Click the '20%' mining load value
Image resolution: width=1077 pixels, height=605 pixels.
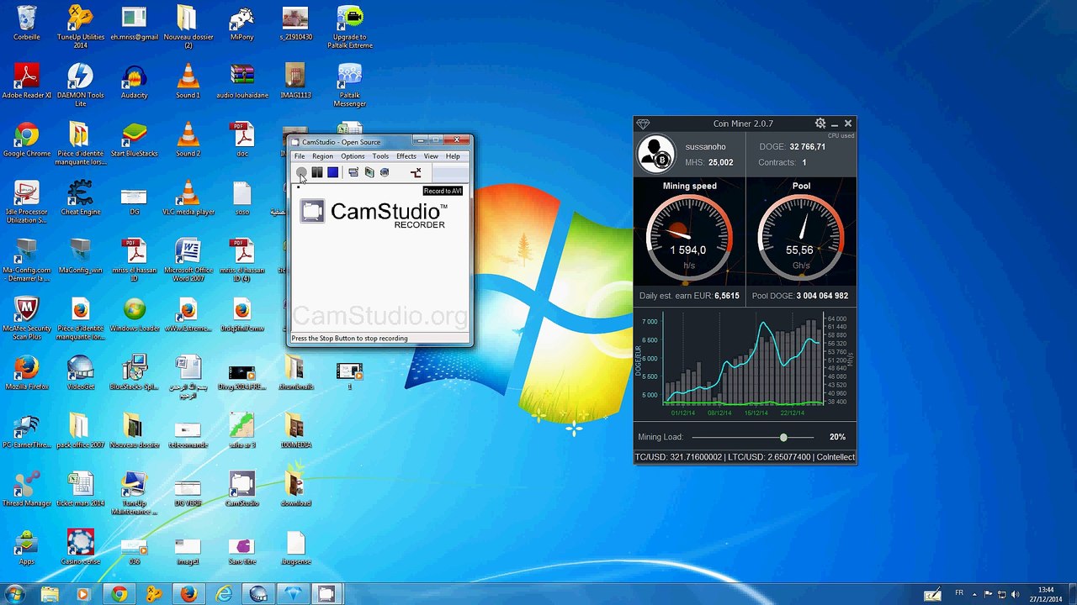tap(837, 437)
